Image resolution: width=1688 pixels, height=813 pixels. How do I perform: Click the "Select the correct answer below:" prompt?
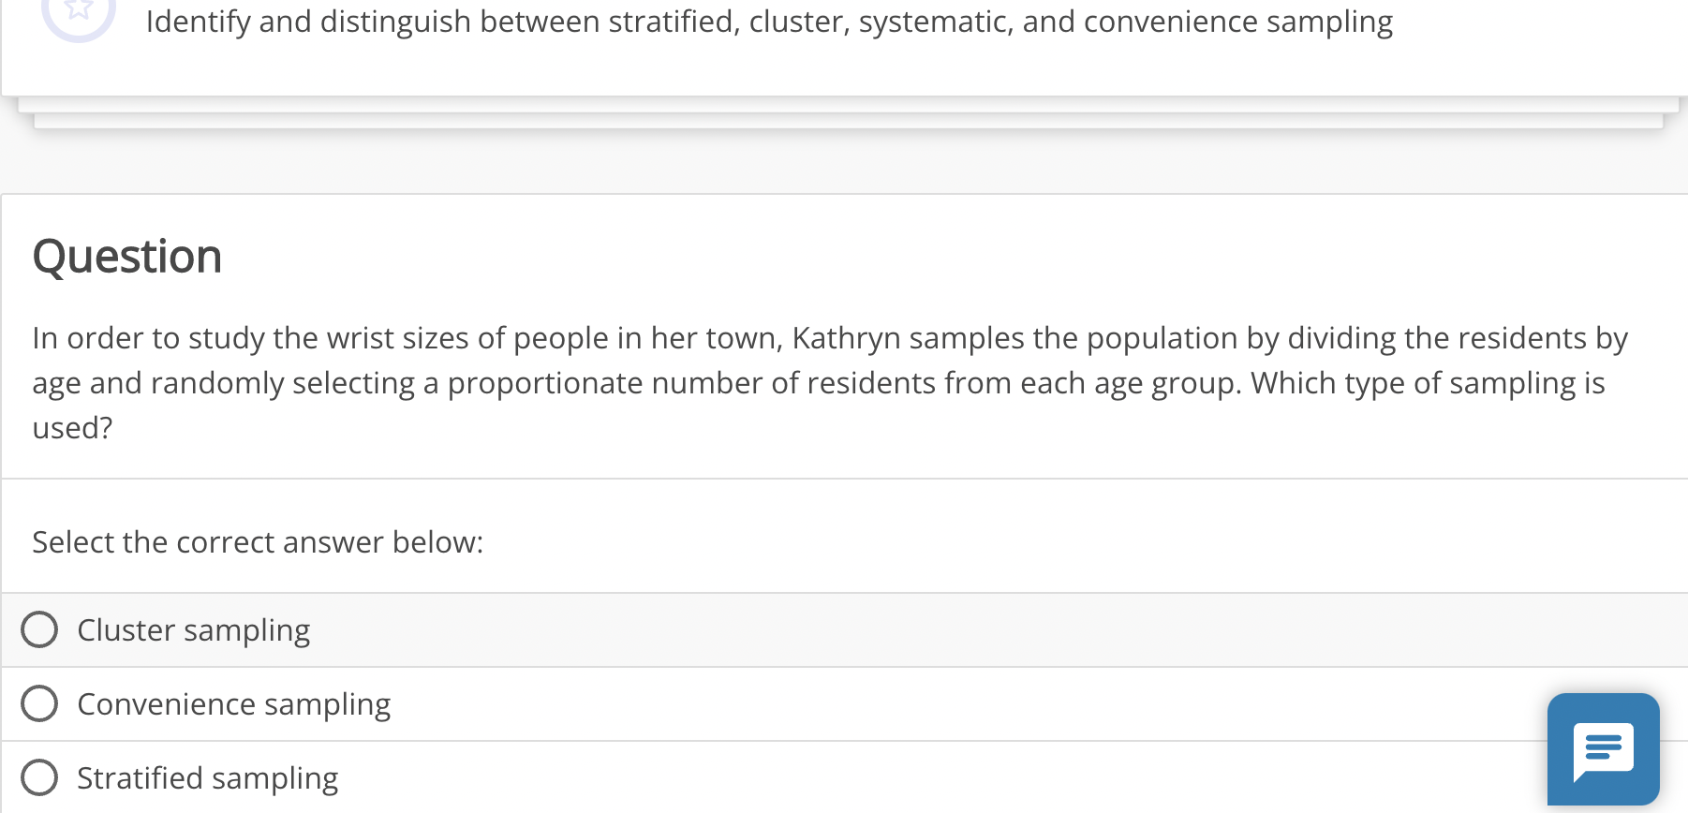tap(258, 542)
